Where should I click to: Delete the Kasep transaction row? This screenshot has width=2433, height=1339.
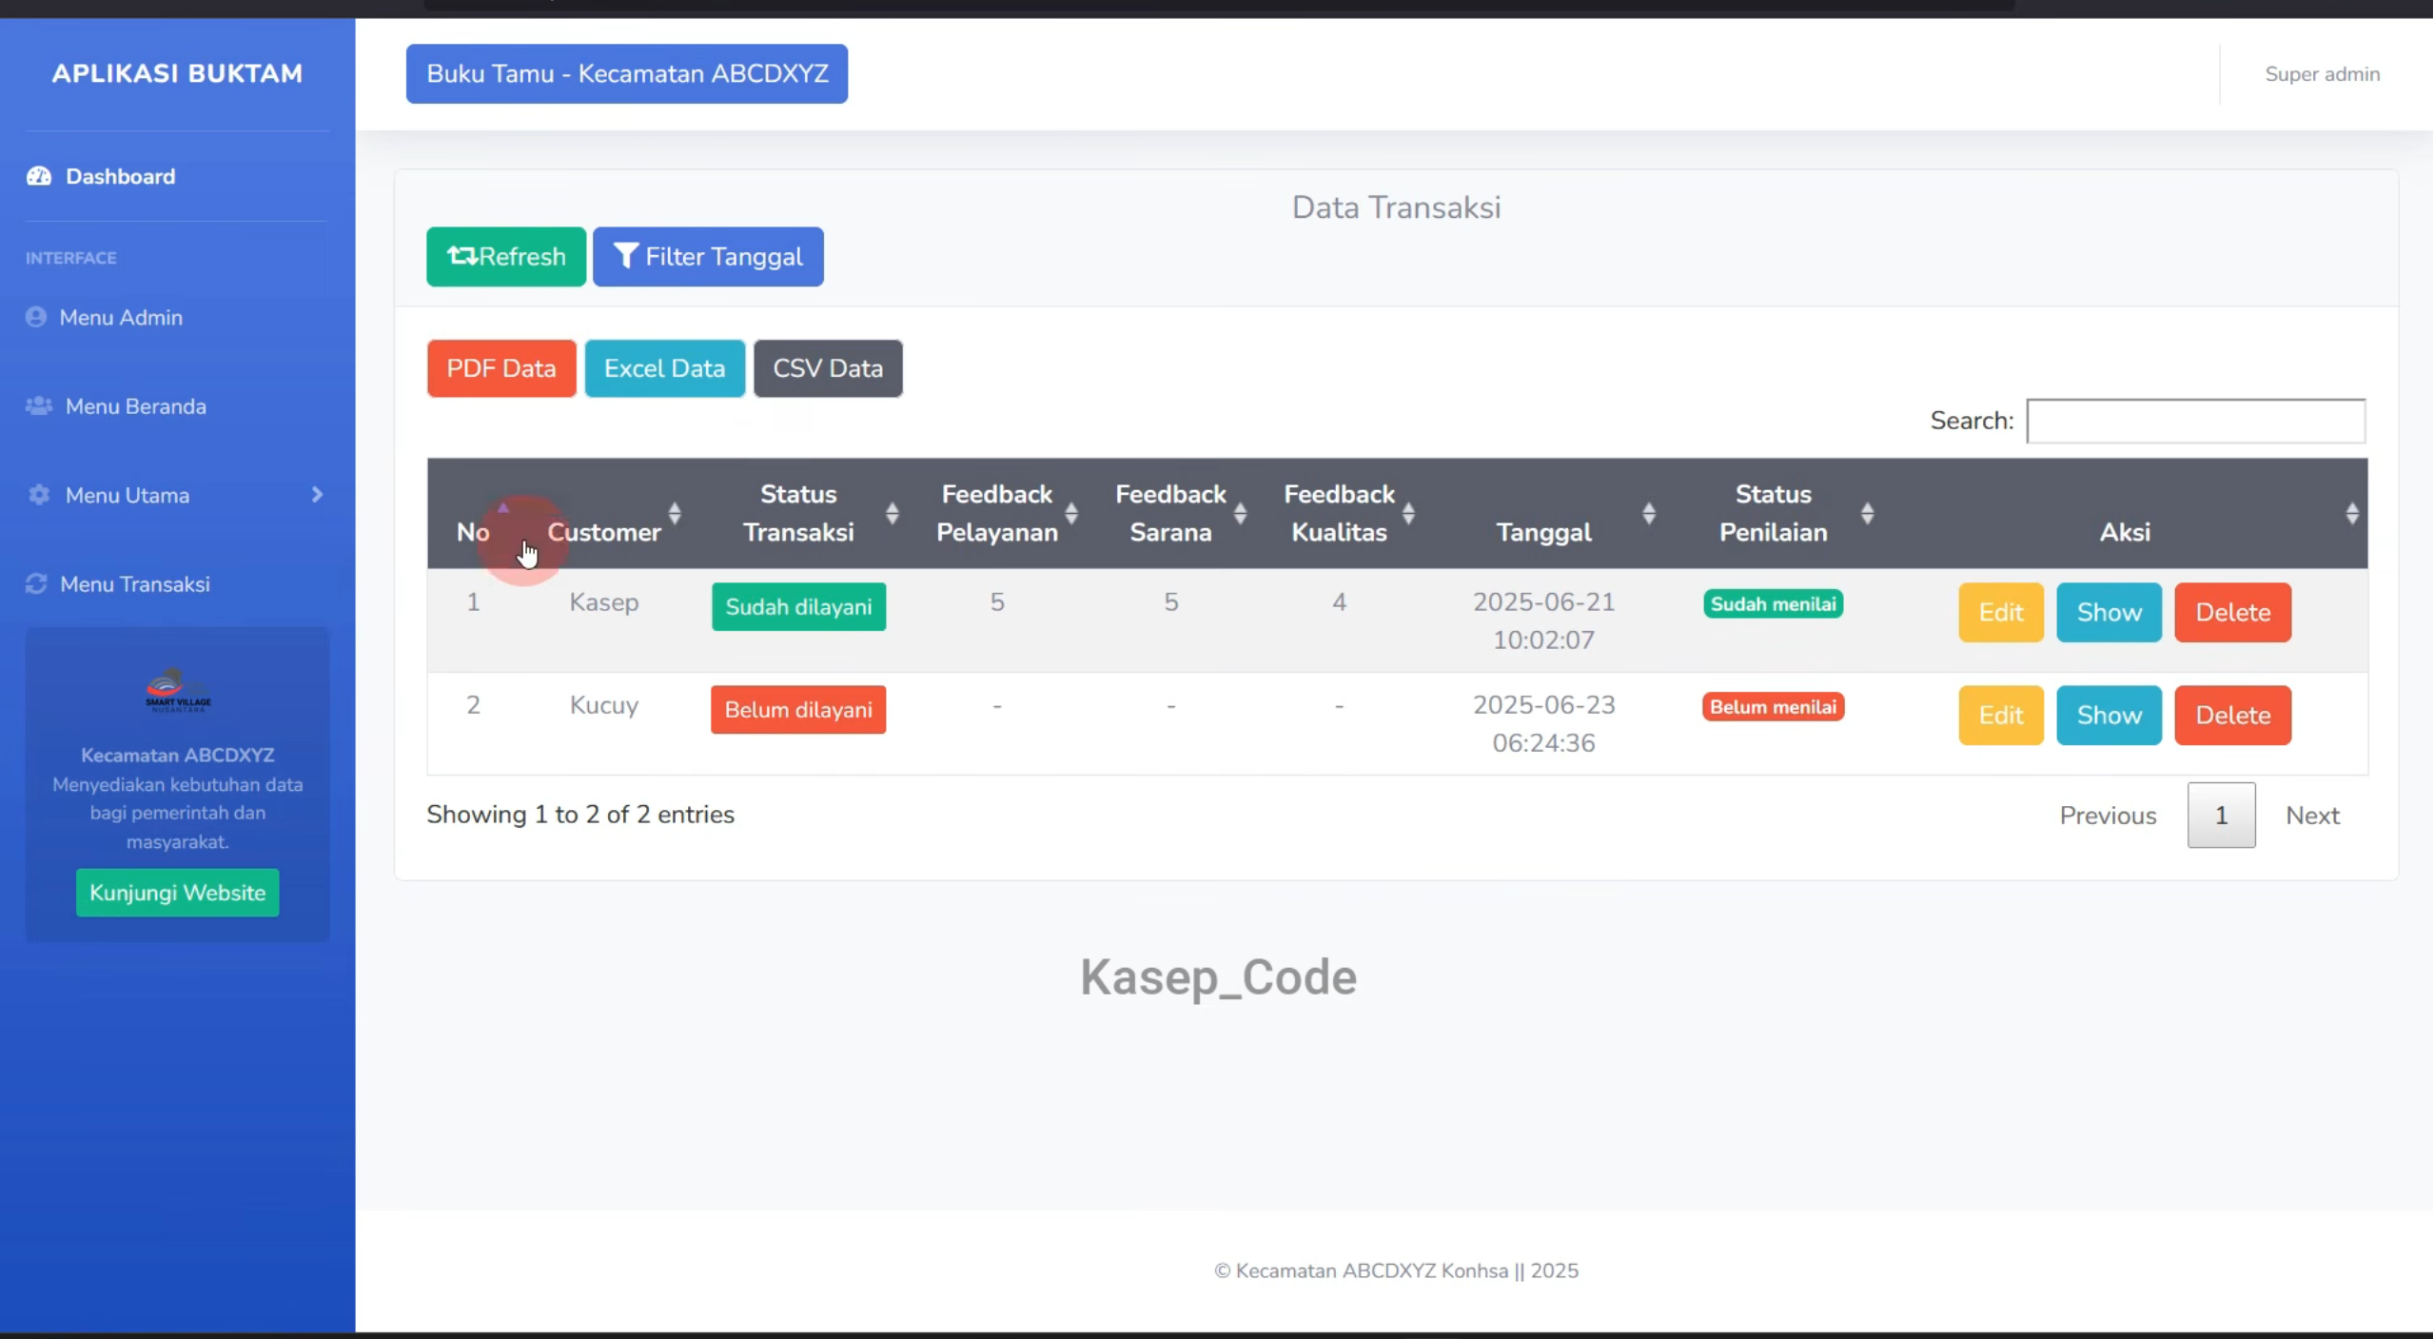click(x=2232, y=612)
